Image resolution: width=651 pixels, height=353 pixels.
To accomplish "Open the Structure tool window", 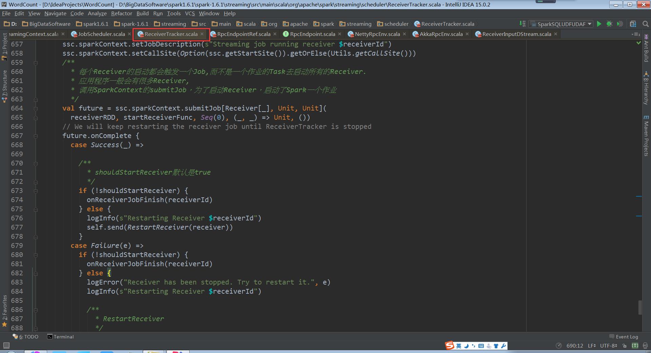I will point(4,86).
